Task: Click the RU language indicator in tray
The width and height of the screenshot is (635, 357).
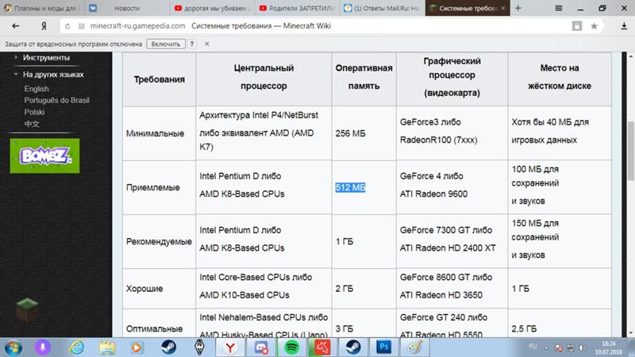Action: 533,346
